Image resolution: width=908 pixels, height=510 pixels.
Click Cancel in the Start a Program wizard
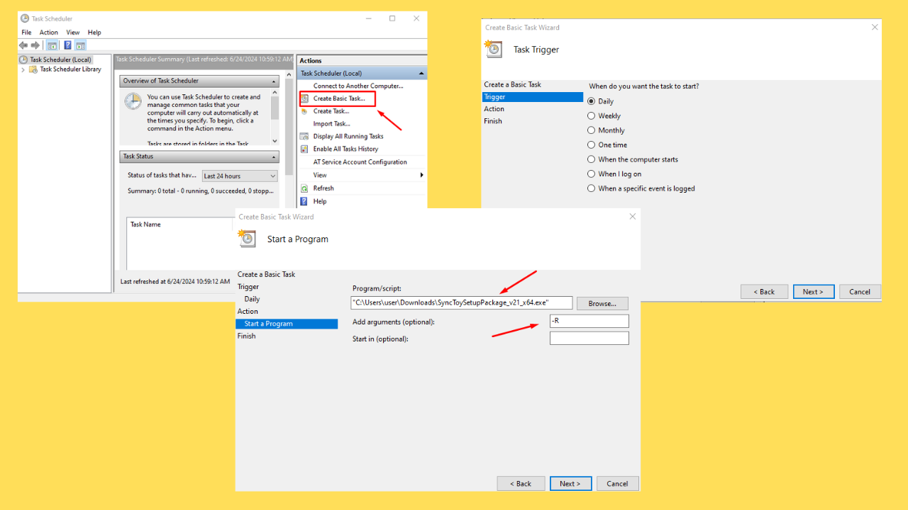[x=617, y=484]
